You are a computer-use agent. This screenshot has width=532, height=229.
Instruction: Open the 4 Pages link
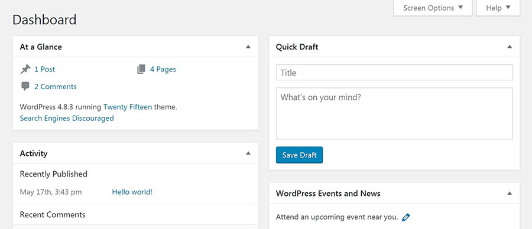[x=163, y=70]
